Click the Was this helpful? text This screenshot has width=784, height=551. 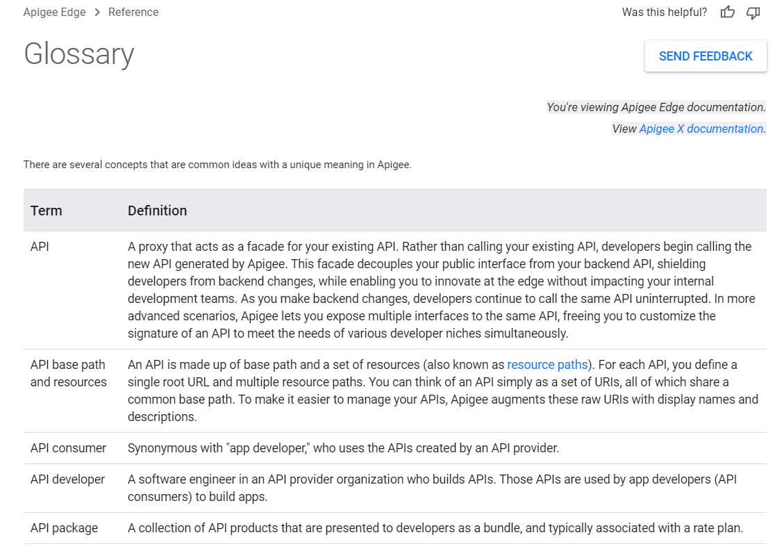[x=665, y=12]
